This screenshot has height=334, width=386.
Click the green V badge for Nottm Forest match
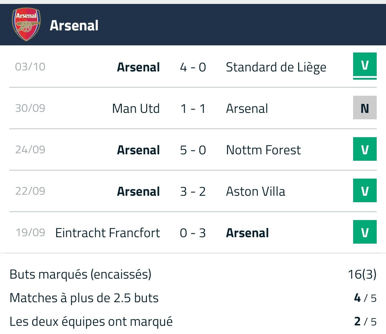click(365, 149)
